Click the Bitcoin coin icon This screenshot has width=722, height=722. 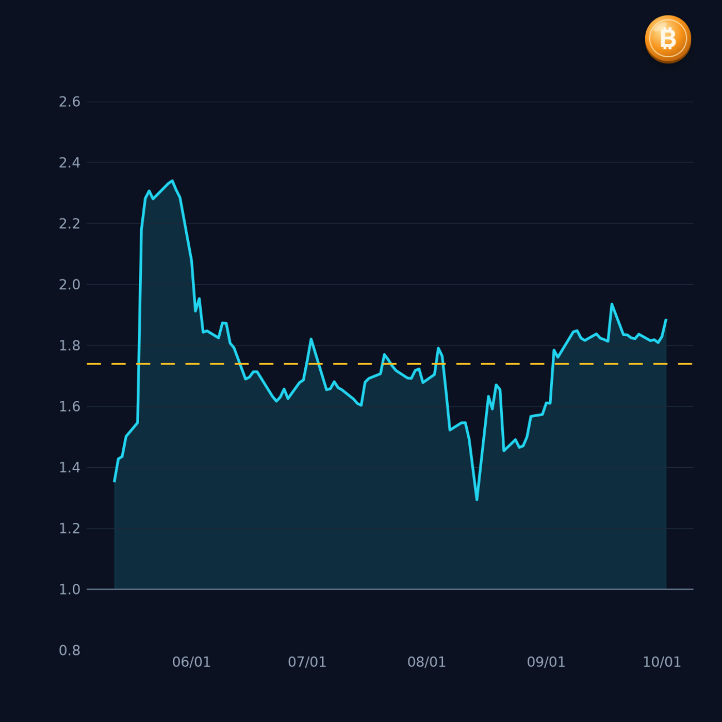click(668, 39)
